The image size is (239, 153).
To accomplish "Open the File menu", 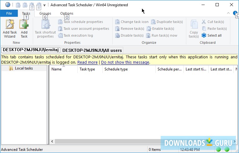I will 9,13.
